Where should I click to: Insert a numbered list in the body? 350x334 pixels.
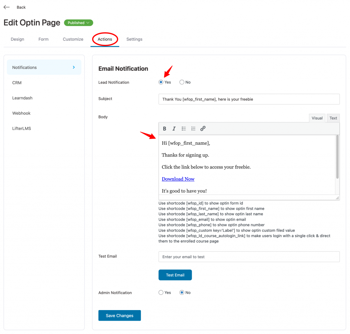[193, 129]
